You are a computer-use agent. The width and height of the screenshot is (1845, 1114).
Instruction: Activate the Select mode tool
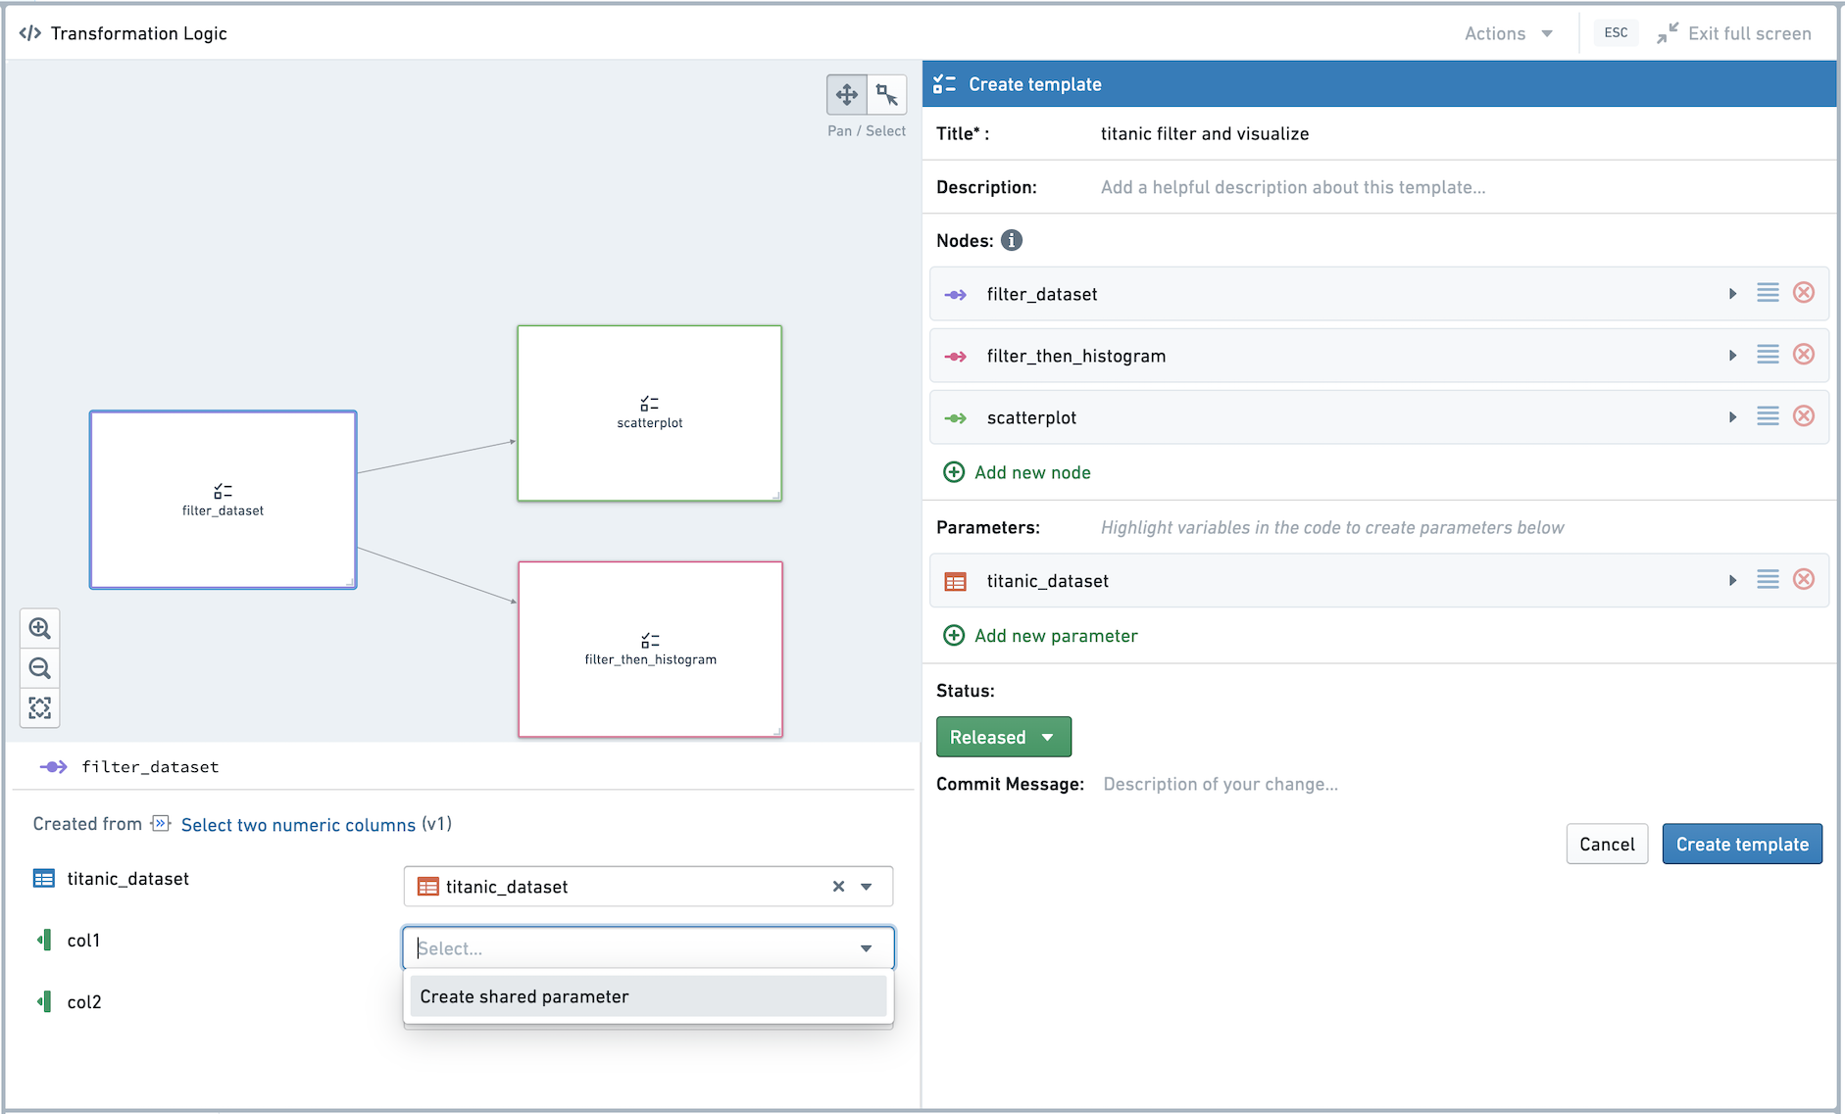(x=887, y=95)
